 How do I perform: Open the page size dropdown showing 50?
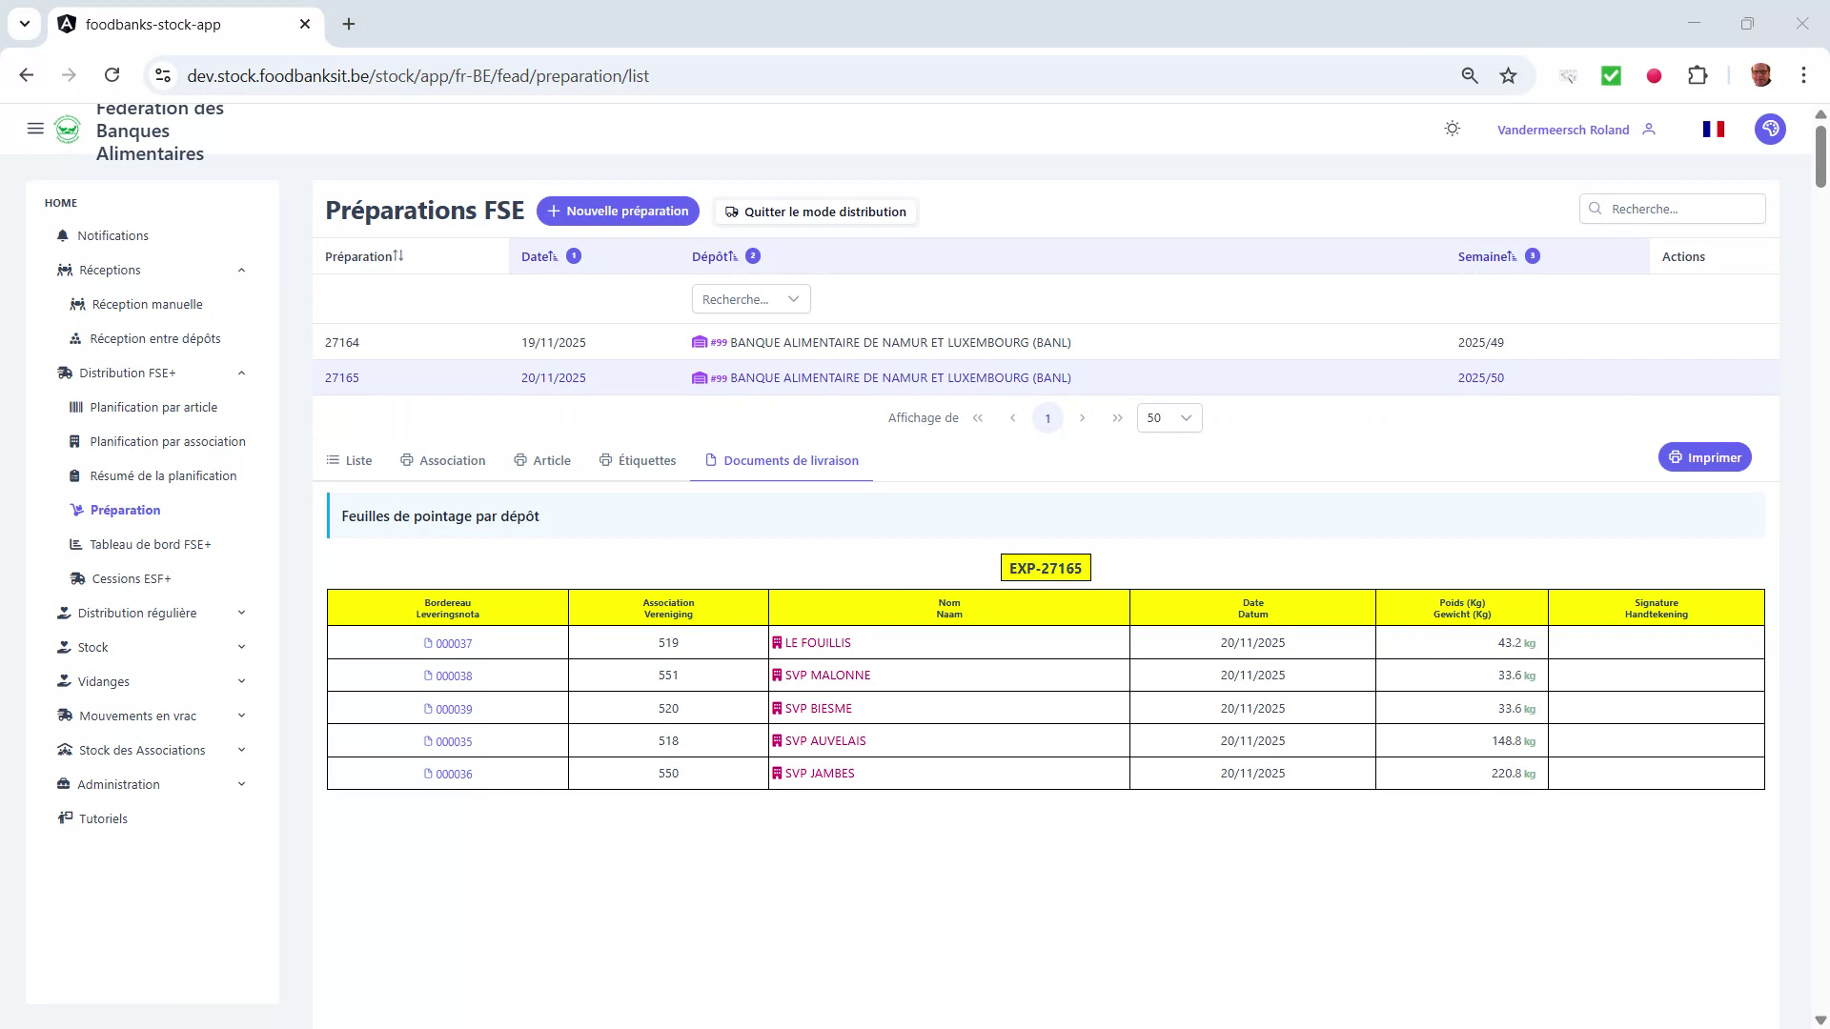pos(1169,417)
